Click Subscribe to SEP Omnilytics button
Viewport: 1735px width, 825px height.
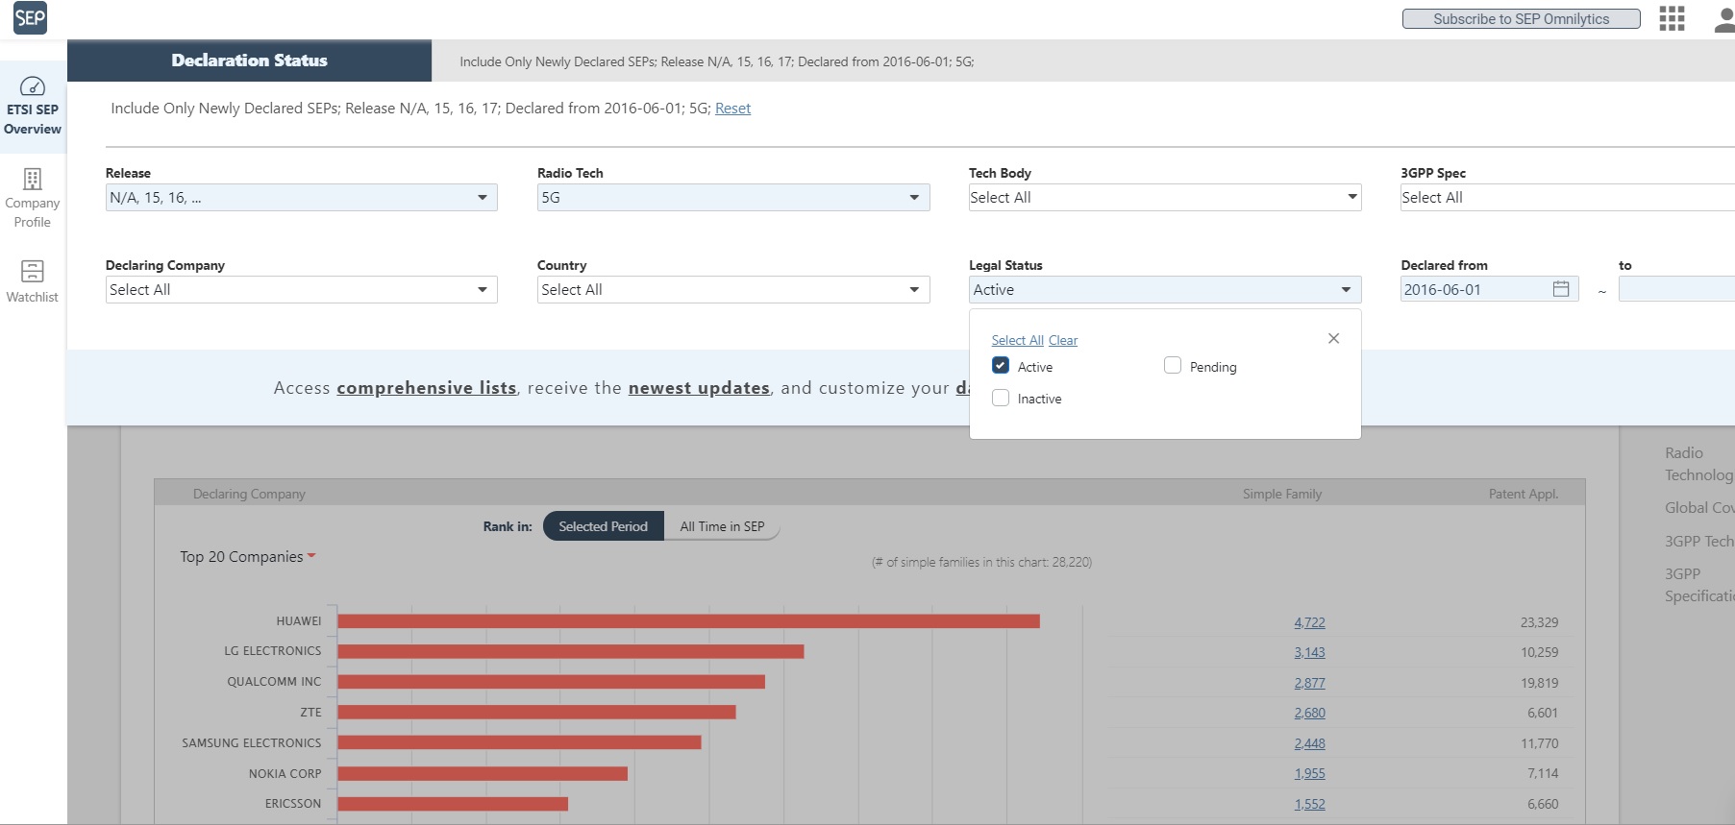coord(1521,19)
